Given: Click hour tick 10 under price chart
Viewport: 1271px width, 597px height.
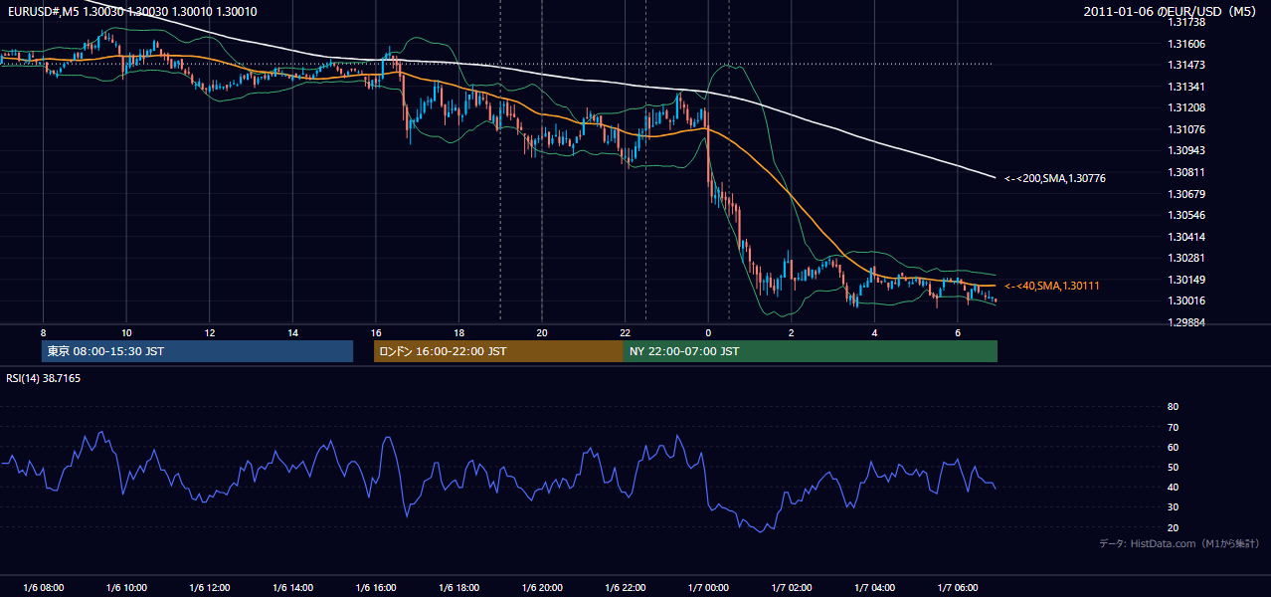Looking at the screenshot, I should click(x=126, y=332).
